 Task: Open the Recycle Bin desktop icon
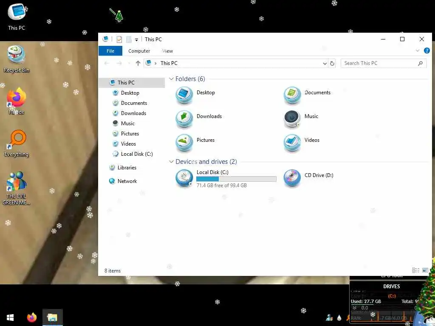(x=17, y=59)
